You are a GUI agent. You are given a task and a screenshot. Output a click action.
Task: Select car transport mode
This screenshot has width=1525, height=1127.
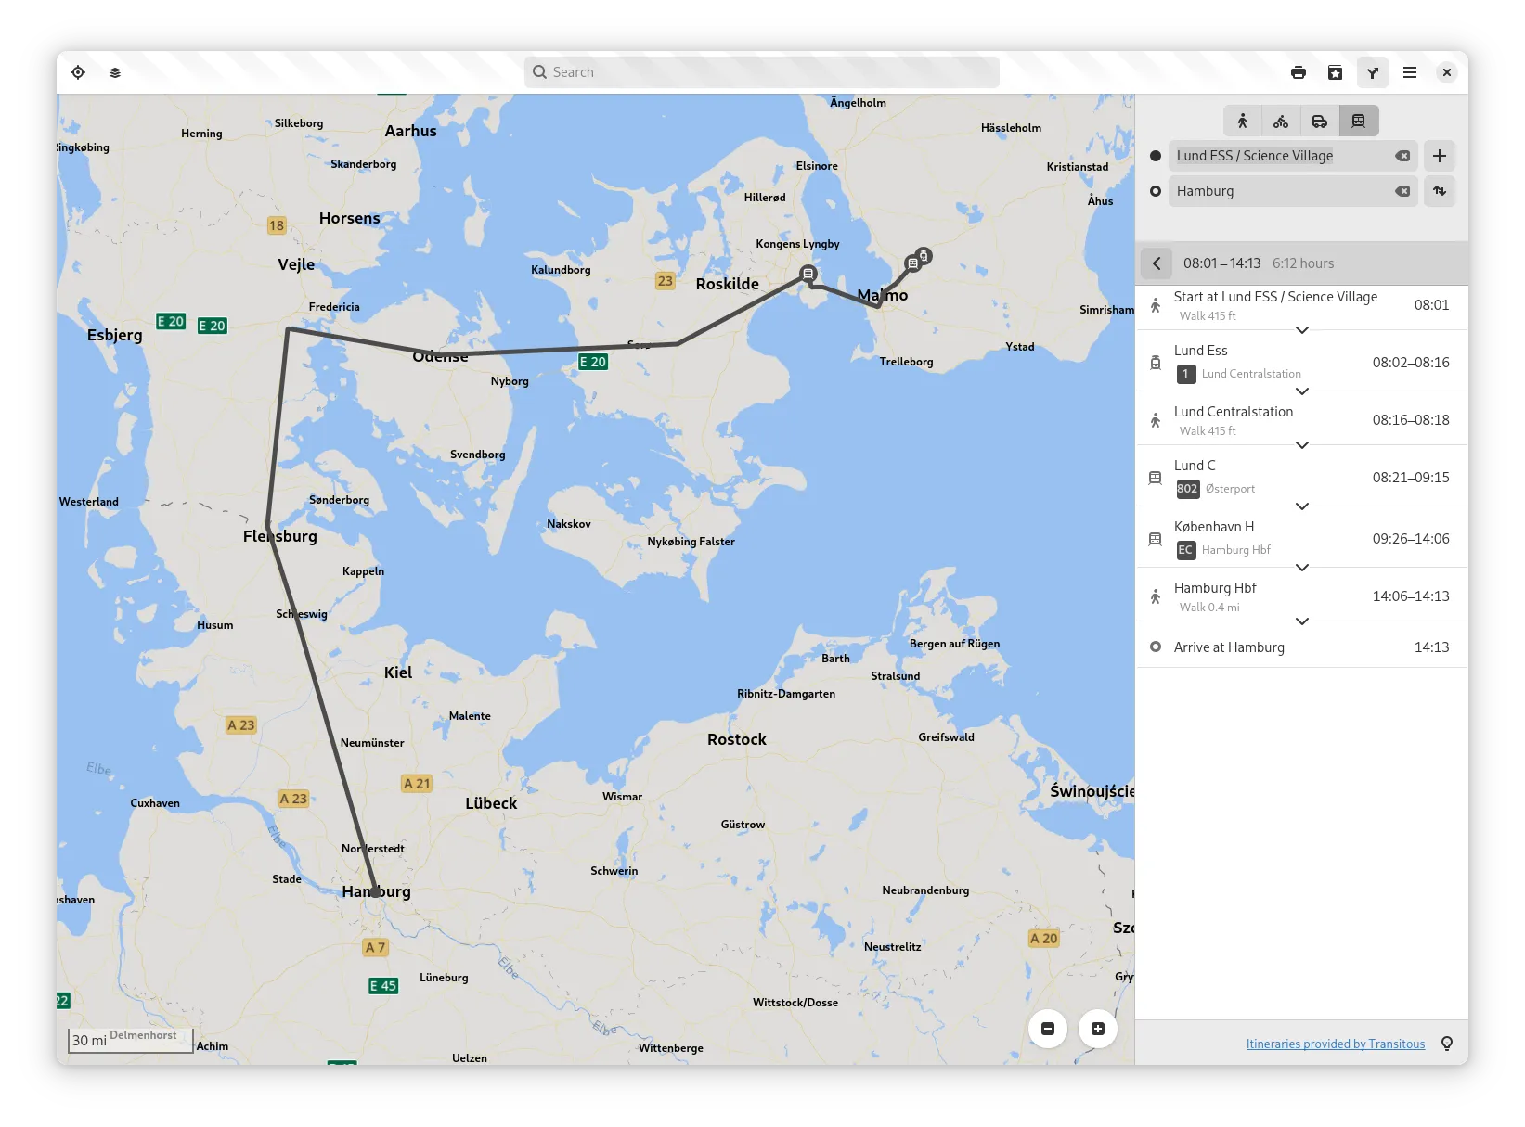point(1320,121)
